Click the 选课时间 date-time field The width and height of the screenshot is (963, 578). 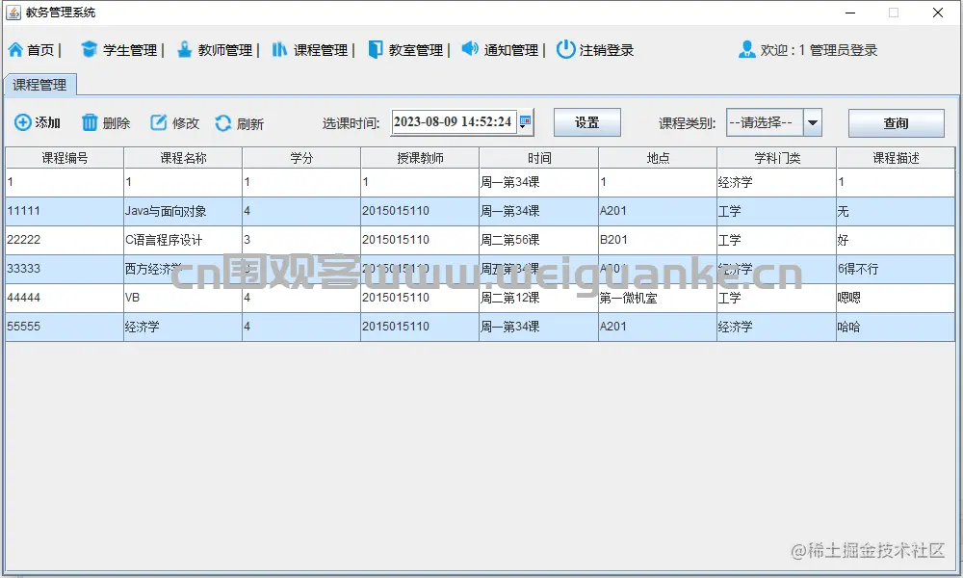click(455, 121)
